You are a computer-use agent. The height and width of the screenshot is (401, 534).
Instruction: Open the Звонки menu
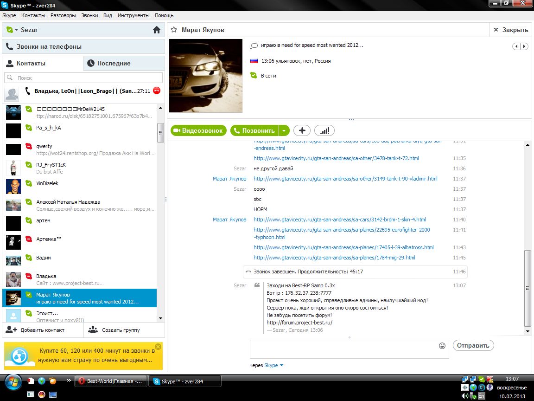89,15
